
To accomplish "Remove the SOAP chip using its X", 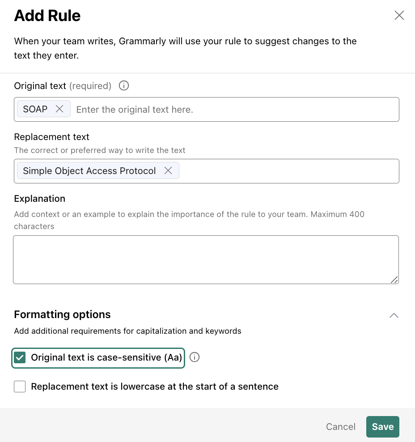I will pyautogui.click(x=59, y=109).
